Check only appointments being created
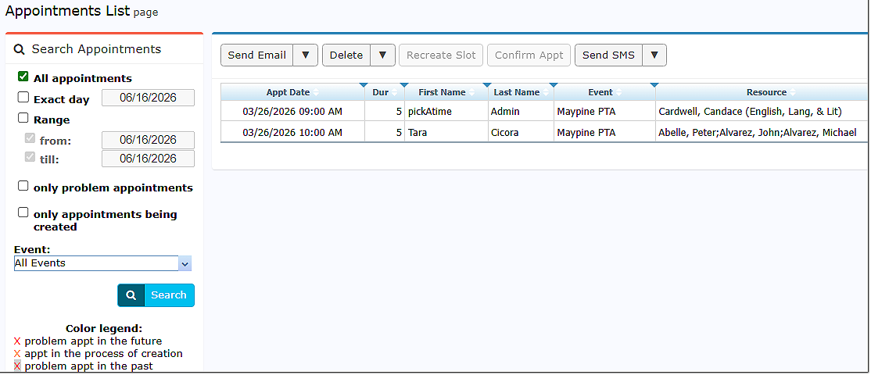This screenshot has height=375, width=871. pos(23,212)
